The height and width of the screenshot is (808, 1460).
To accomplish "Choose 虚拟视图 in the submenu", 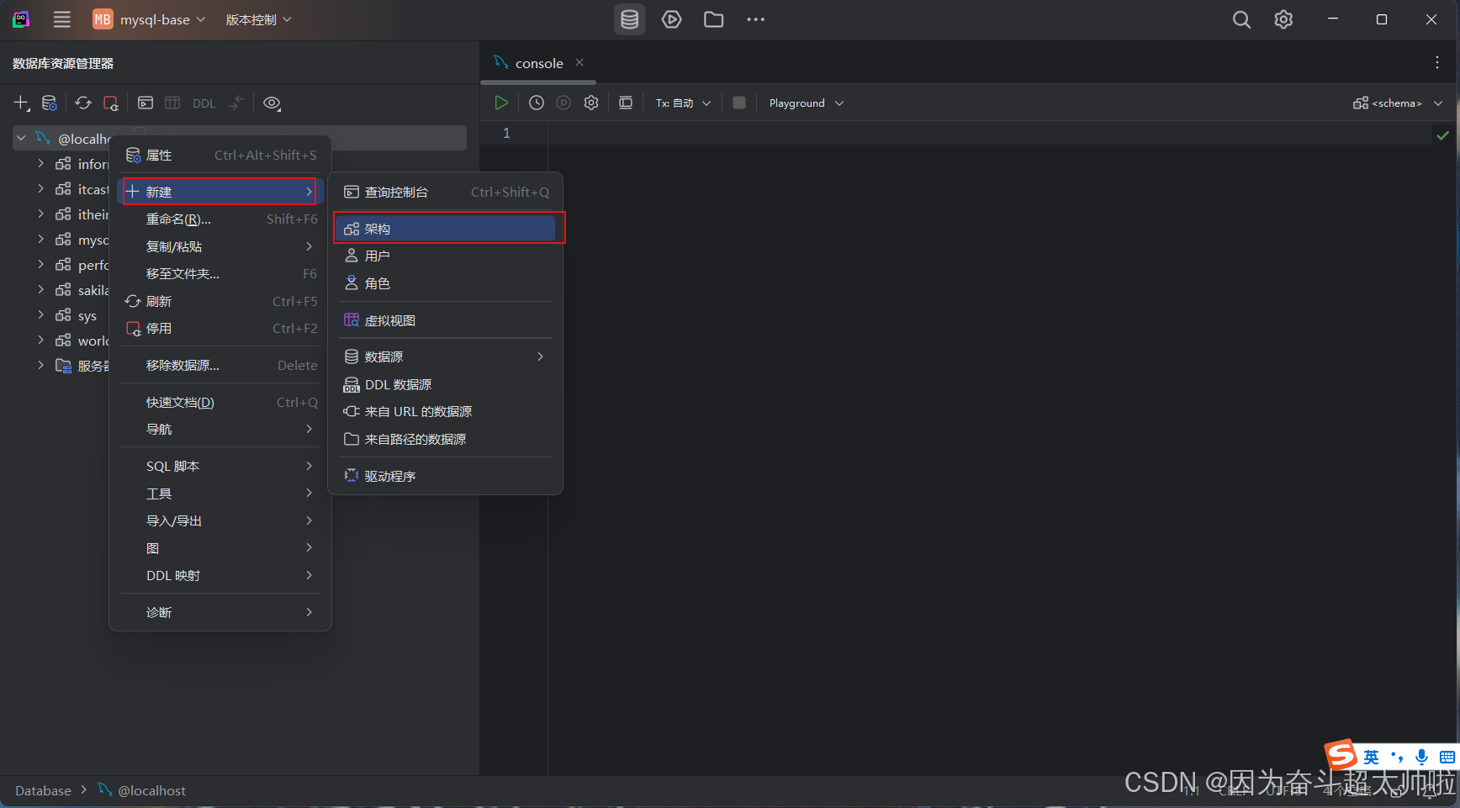I will click(x=446, y=320).
